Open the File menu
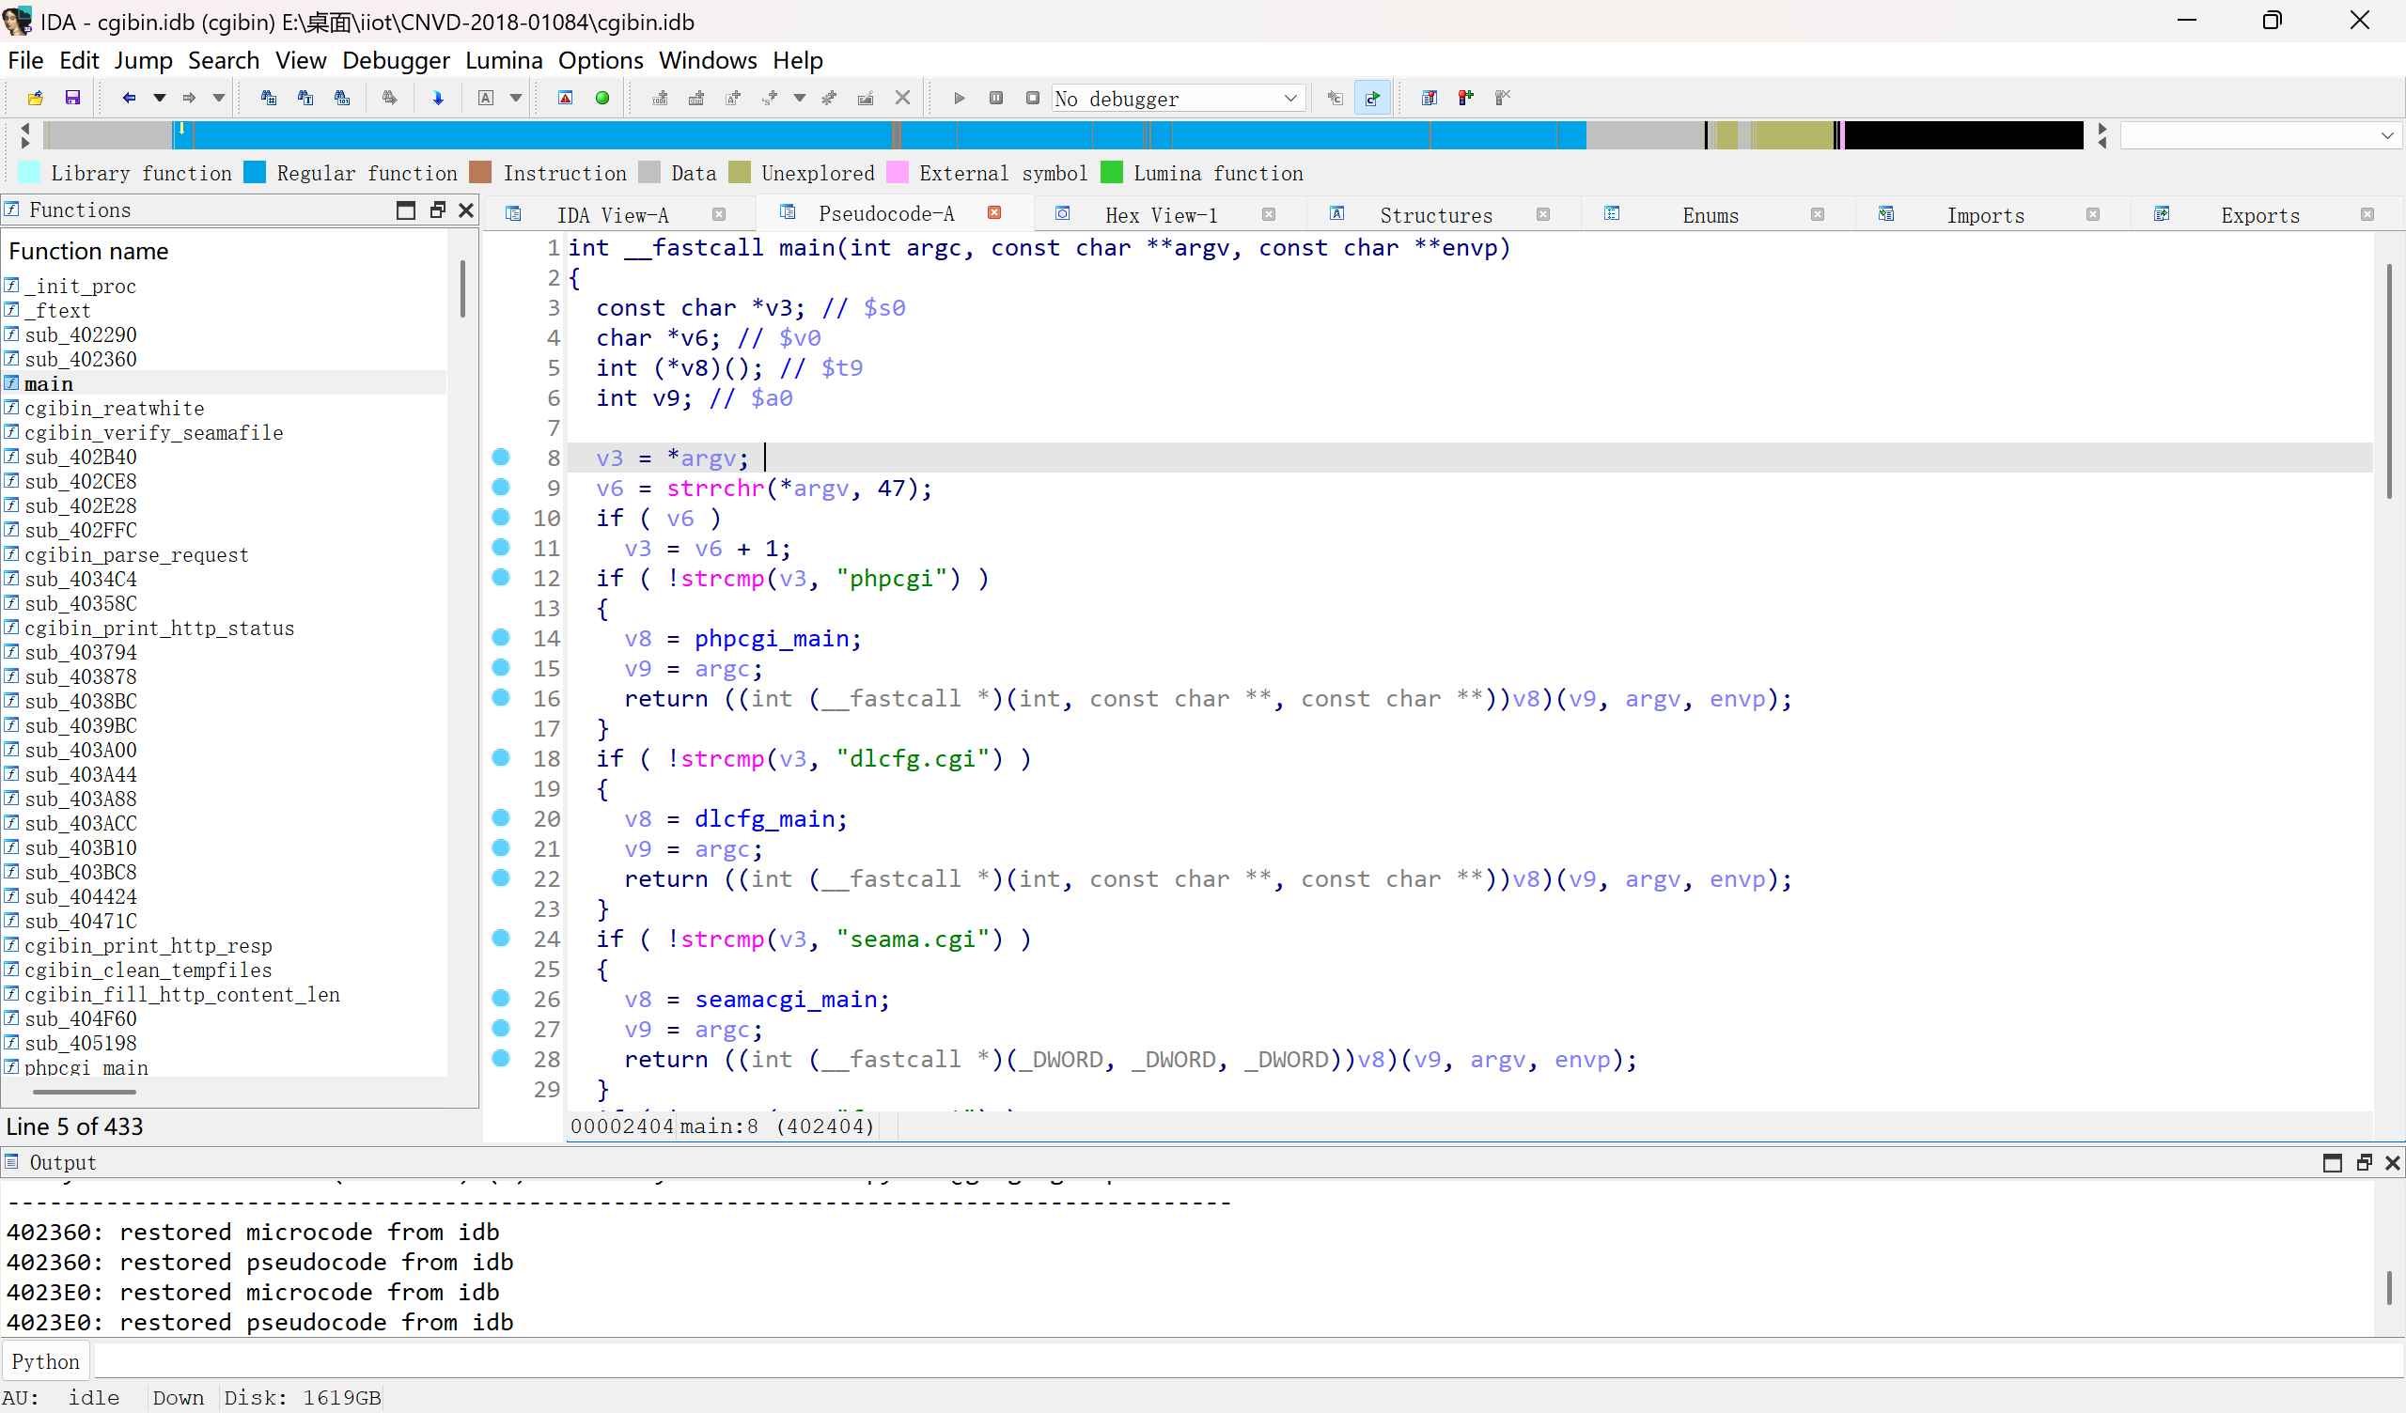 tap(25, 60)
